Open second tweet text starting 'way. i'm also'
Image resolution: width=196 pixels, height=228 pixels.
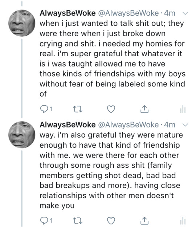point(111,170)
